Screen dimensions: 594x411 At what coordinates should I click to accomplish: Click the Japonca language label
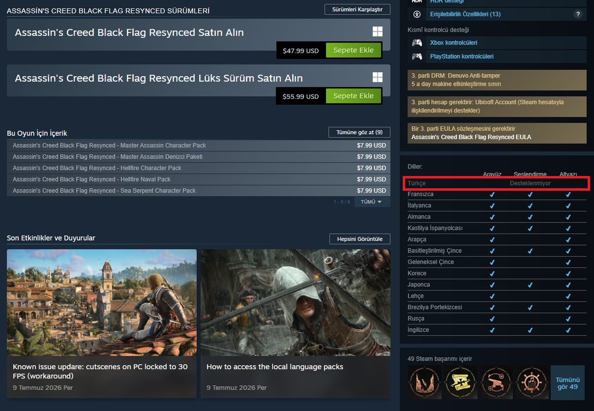(419, 285)
